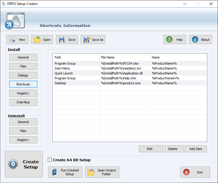Click the Open folder icon
Viewport: 218px width, 183px height.
[37, 40]
